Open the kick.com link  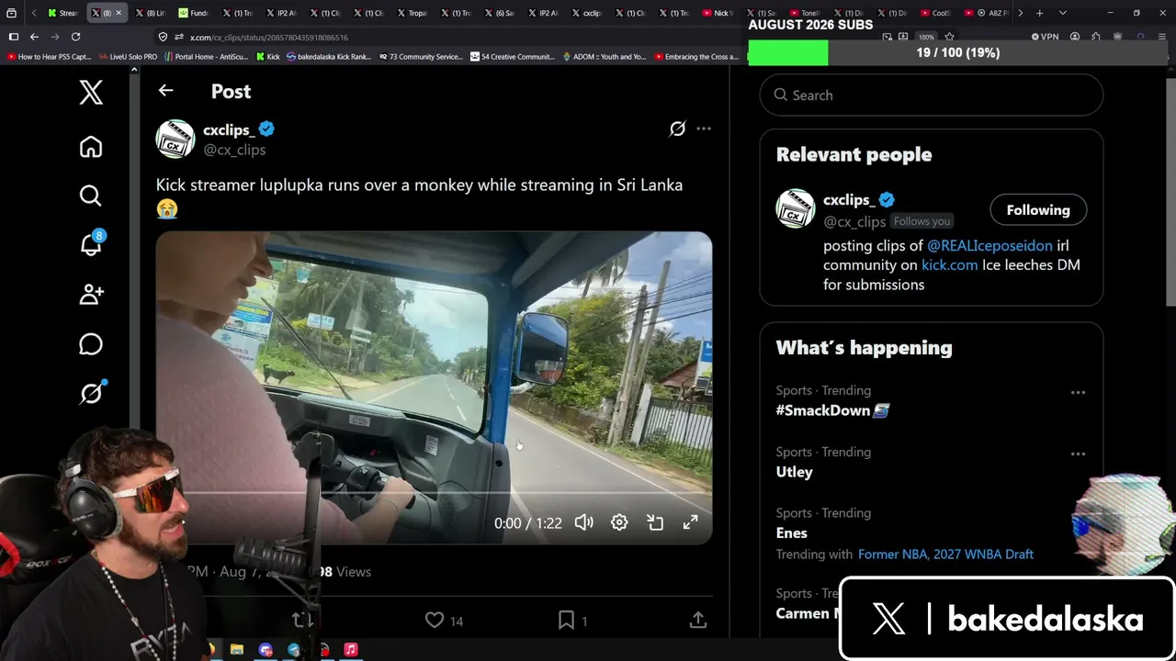tap(949, 264)
